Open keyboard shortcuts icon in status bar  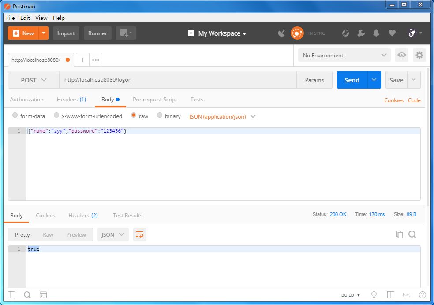pos(407,295)
